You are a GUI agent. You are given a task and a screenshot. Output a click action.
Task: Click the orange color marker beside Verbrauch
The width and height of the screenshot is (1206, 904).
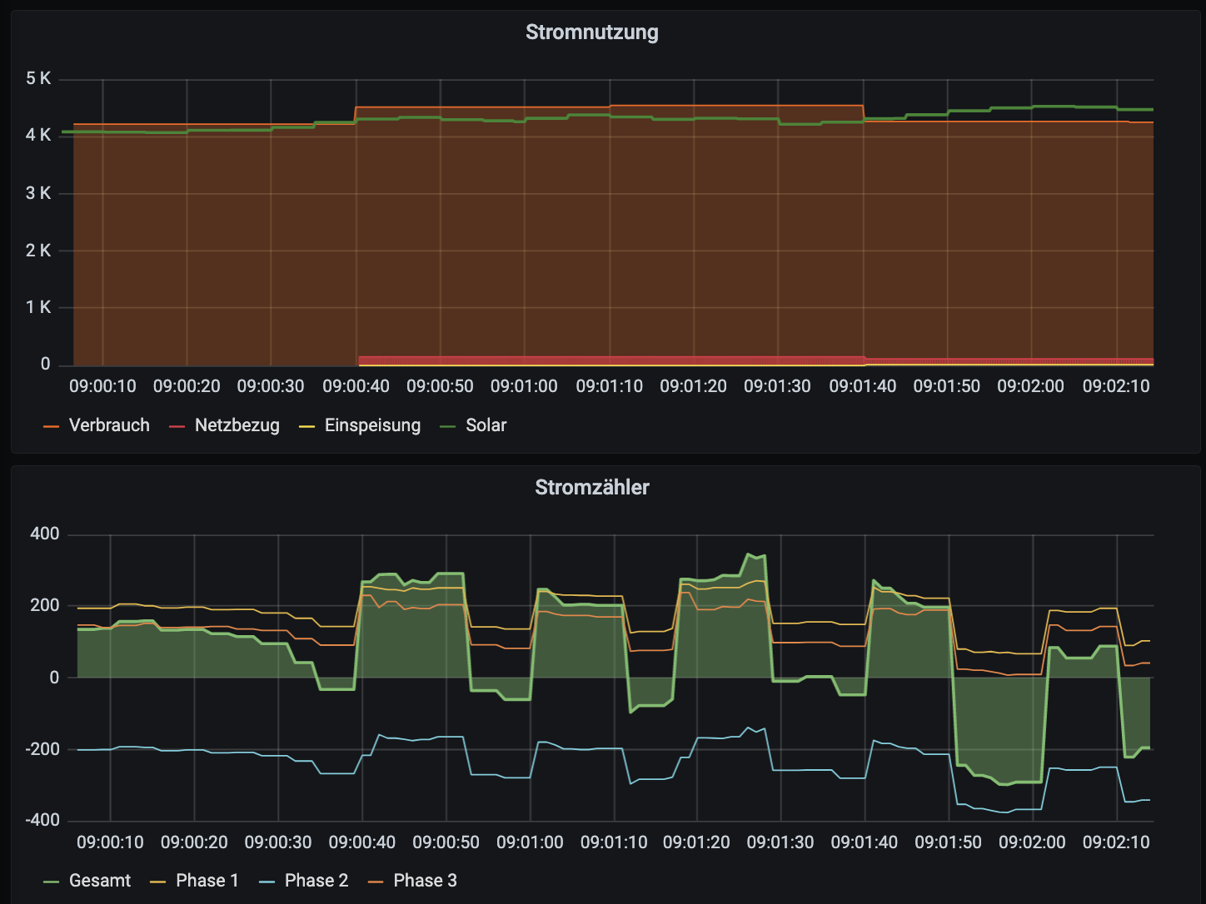(x=52, y=426)
